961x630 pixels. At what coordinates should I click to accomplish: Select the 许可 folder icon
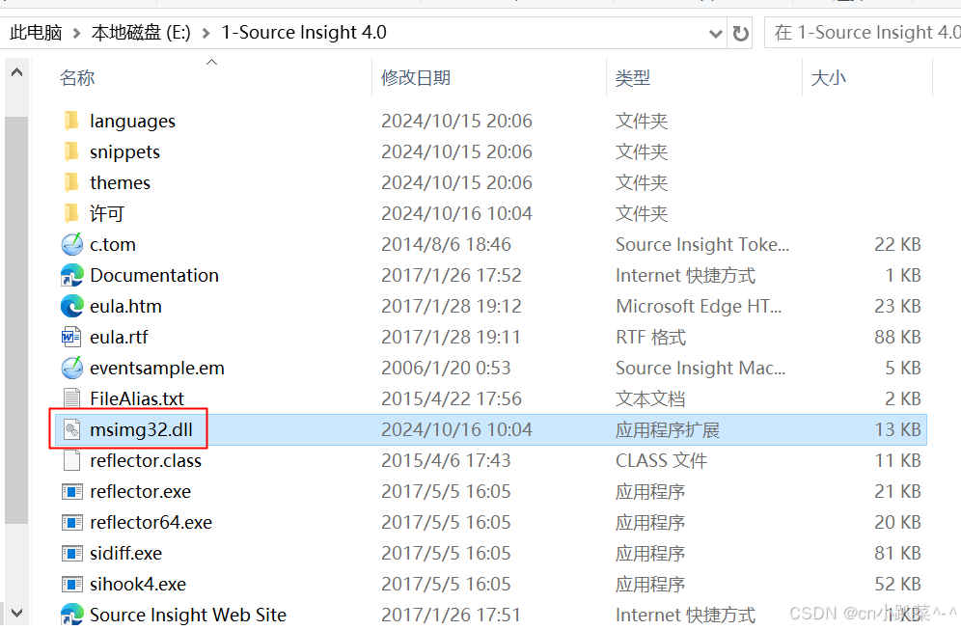coord(71,213)
